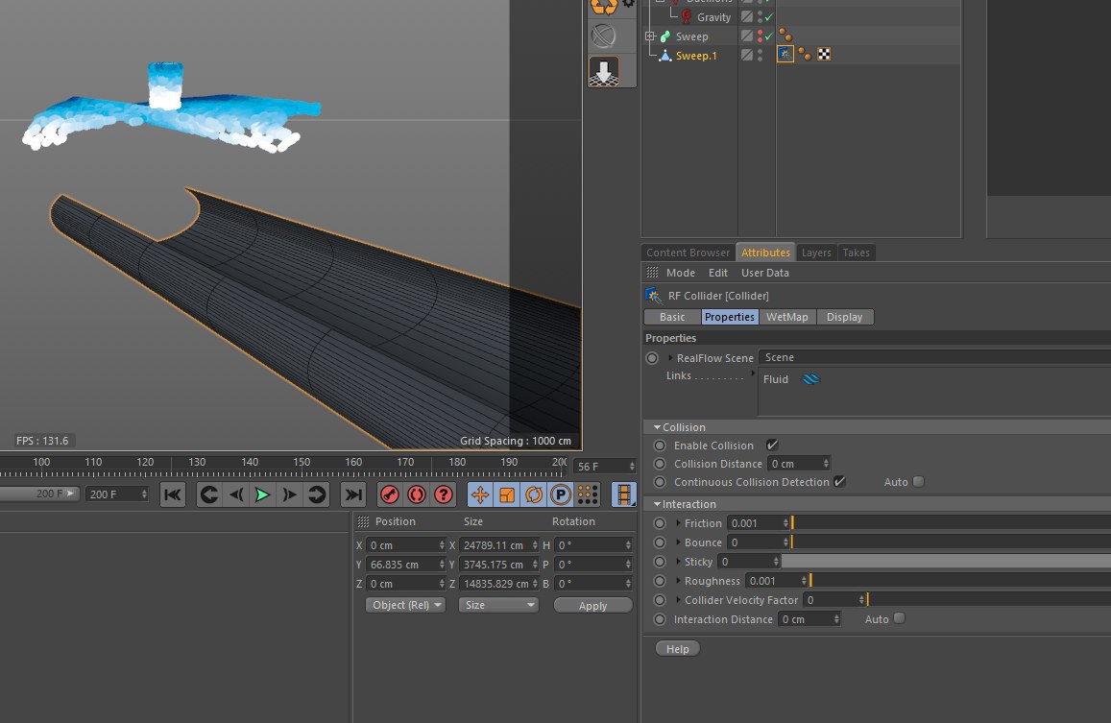The height and width of the screenshot is (723, 1111).
Task: Open the Basic tab
Action: click(x=672, y=317)
